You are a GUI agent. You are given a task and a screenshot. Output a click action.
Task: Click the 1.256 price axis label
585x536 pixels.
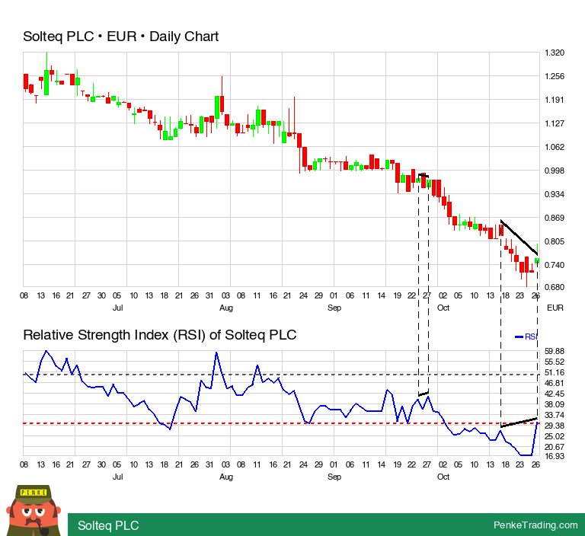tap(555, 76)
